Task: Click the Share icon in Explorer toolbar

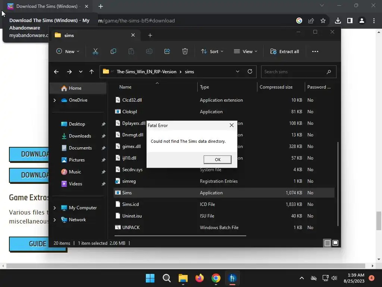Action: tap(167, 51)
